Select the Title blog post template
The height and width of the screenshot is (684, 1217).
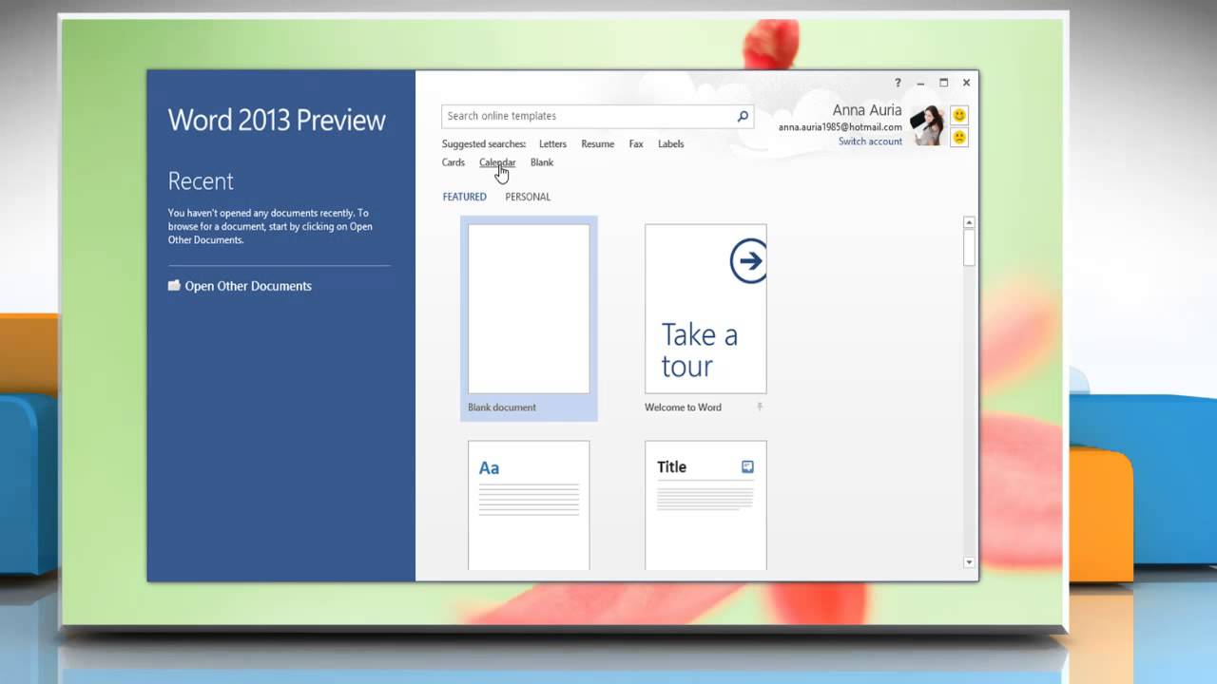[705, 504]
